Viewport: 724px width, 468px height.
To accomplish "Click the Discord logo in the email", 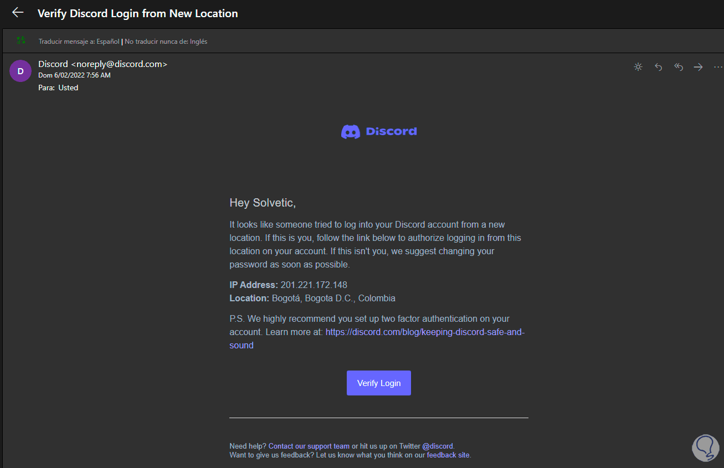I will point(379,132).
